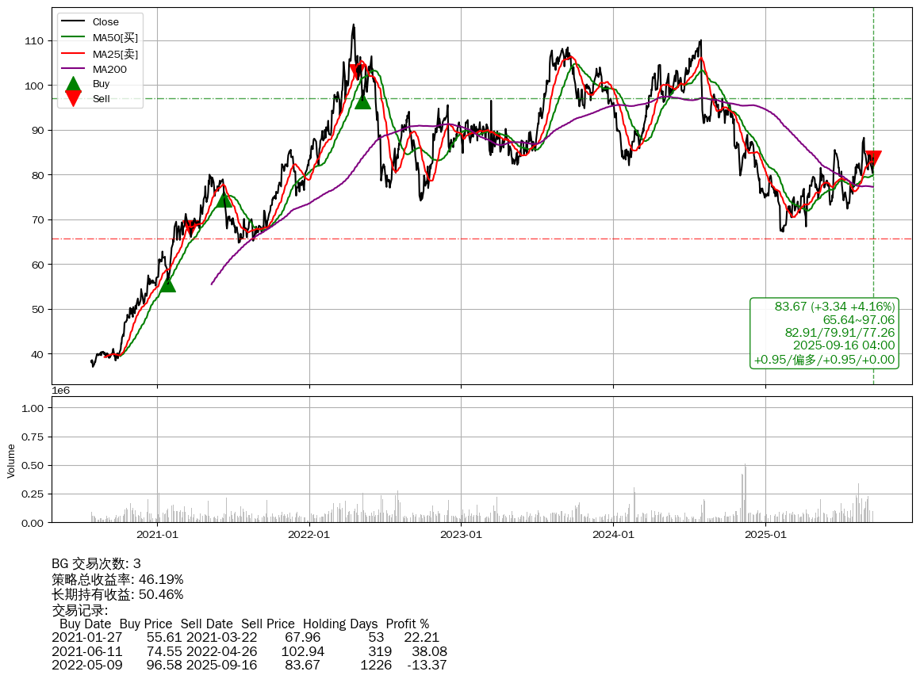The height and width of the screenshot is (679, 920).
Task: Click the buy marker near price 74
Action: click(224, 199)
